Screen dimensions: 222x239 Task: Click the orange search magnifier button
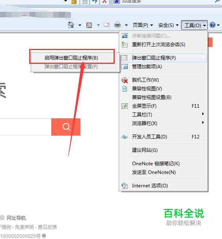66,127
